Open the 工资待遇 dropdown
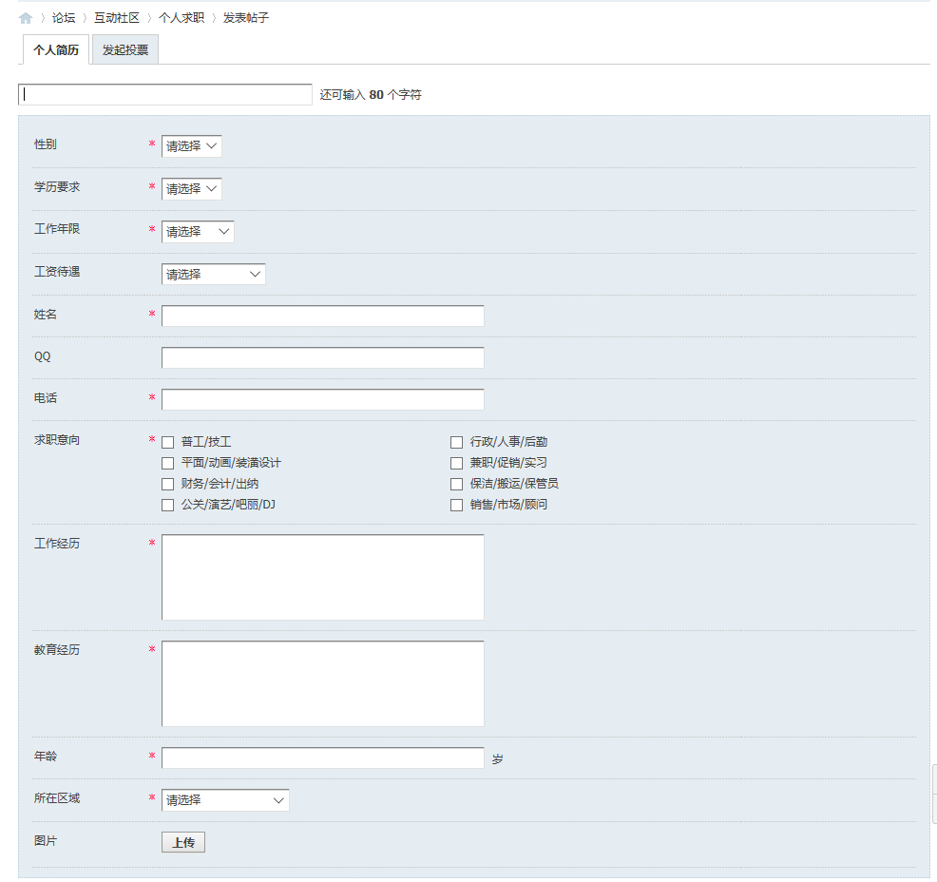This screenshot has height=882, width=937. coord(213,275)
